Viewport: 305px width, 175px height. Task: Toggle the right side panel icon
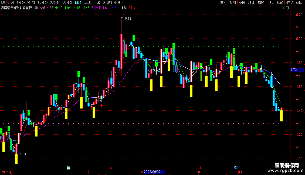pyautogui.click(x=288, y=8)
